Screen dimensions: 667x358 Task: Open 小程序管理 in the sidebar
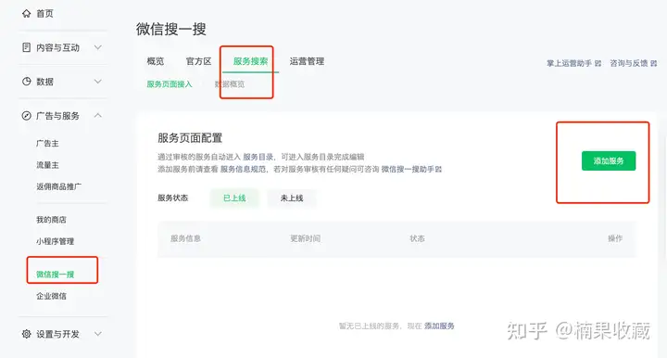point(55,241)
